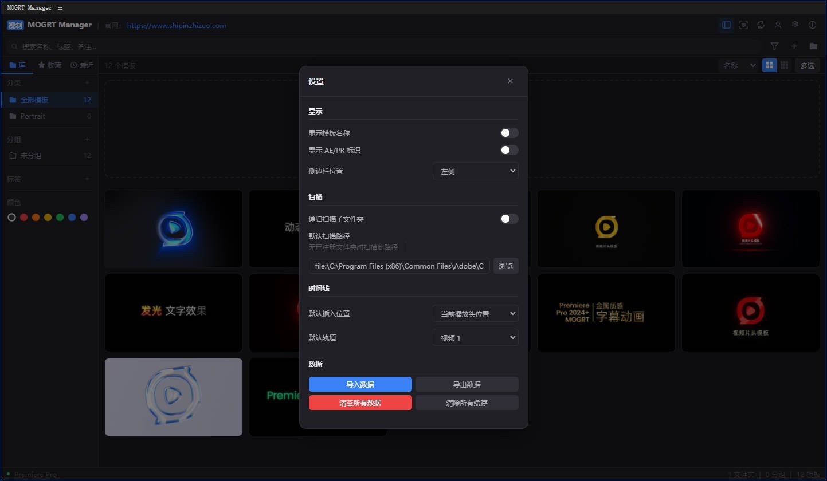Viewport: 827px width, 481px height.
Task: Open the shipinzhizuo.com website link
Action: point(176,25)
